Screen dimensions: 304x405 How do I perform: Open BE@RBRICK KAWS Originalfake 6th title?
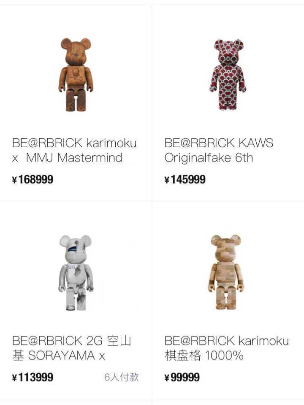coord(219,150)
